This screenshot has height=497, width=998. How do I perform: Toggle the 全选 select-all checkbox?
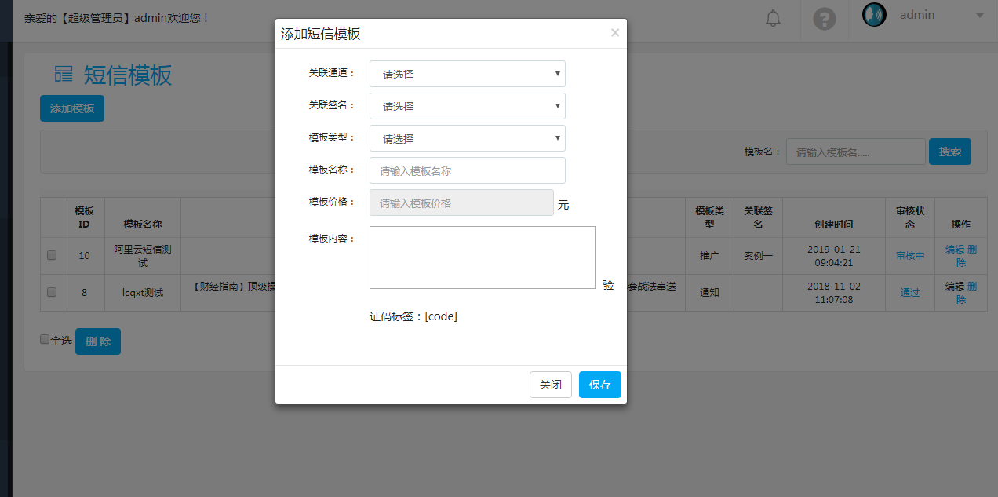coord(45,340)
